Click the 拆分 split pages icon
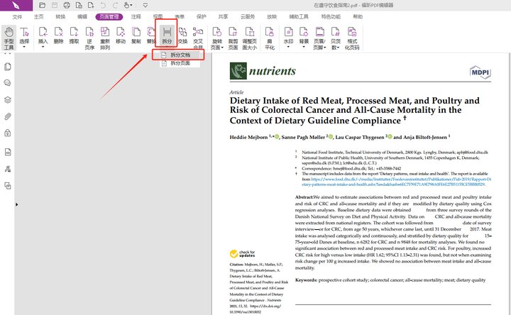The height and width of the screenshot is (315, 511). [x=167, y=36]
